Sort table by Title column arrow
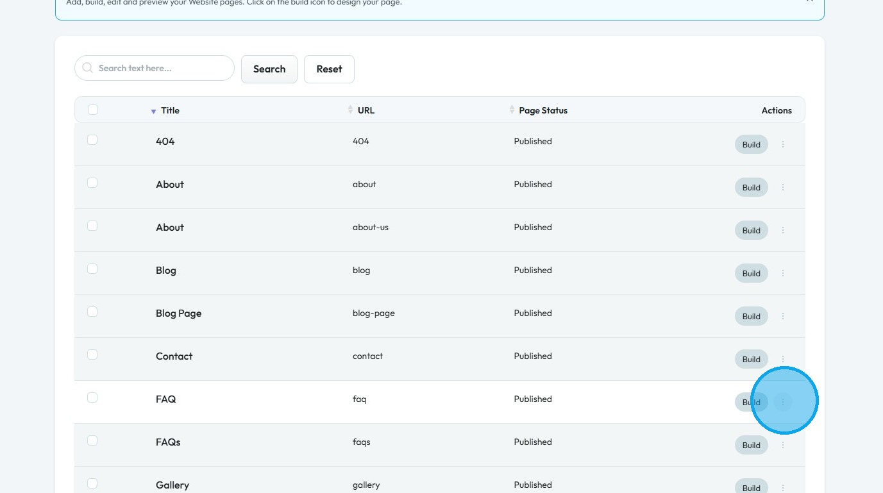883x493 pixels. click(153, 111)
